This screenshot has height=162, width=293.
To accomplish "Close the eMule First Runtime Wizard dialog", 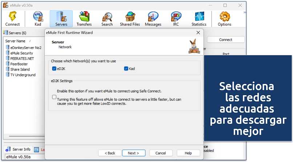I will (x=198, y=33).
